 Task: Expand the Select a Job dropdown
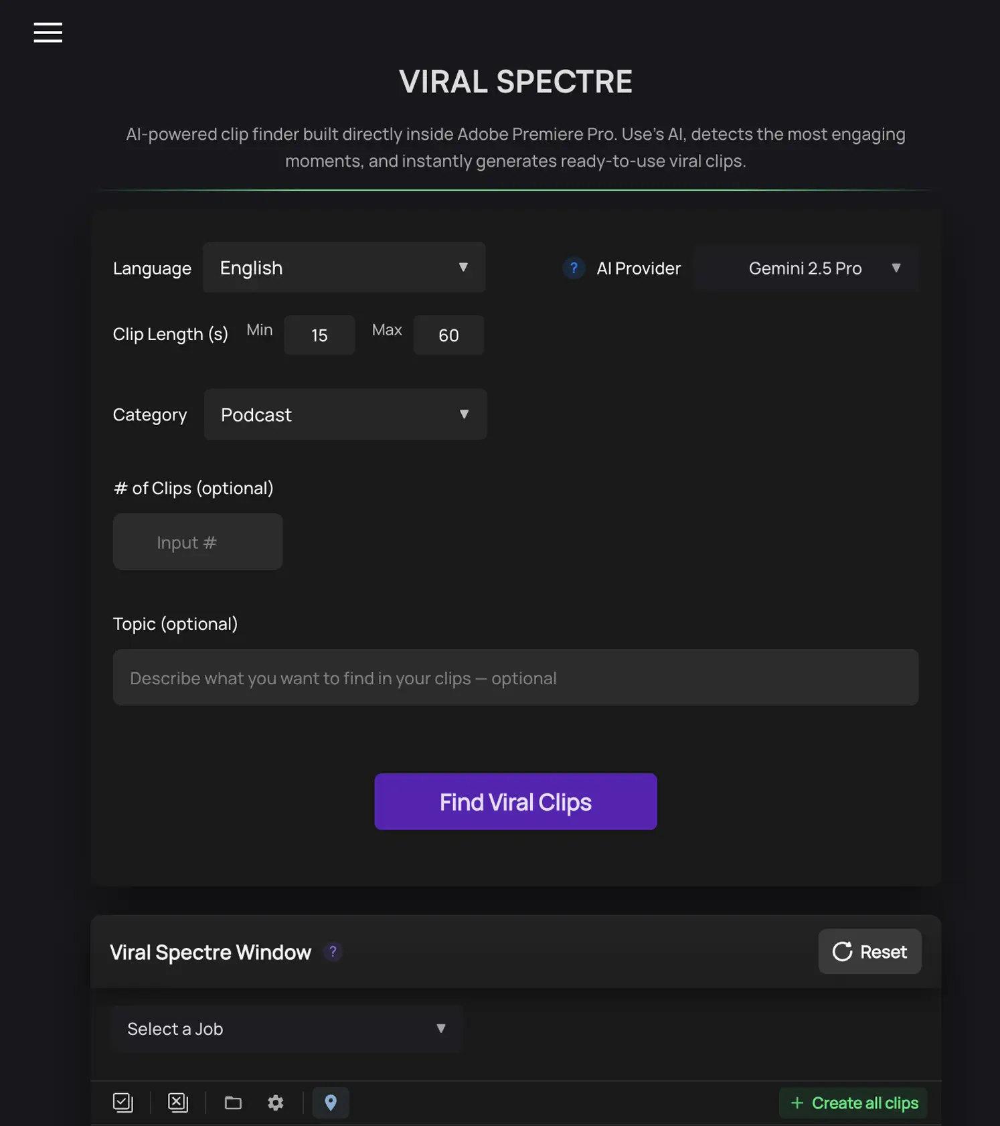click(286, 1028)
